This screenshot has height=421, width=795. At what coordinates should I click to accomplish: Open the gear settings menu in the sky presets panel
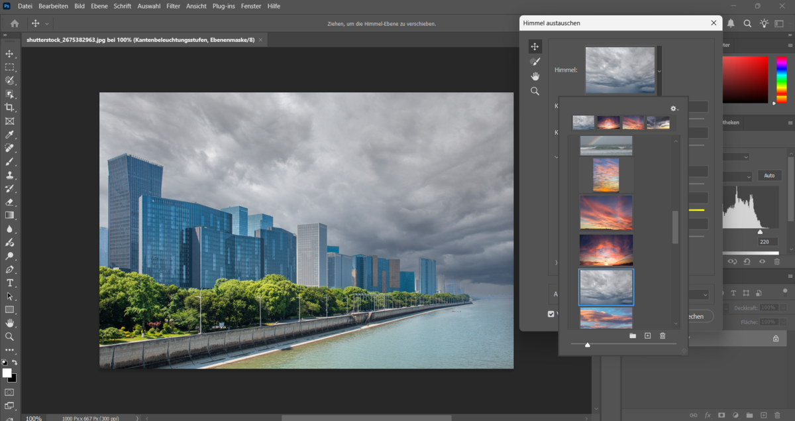673,108
